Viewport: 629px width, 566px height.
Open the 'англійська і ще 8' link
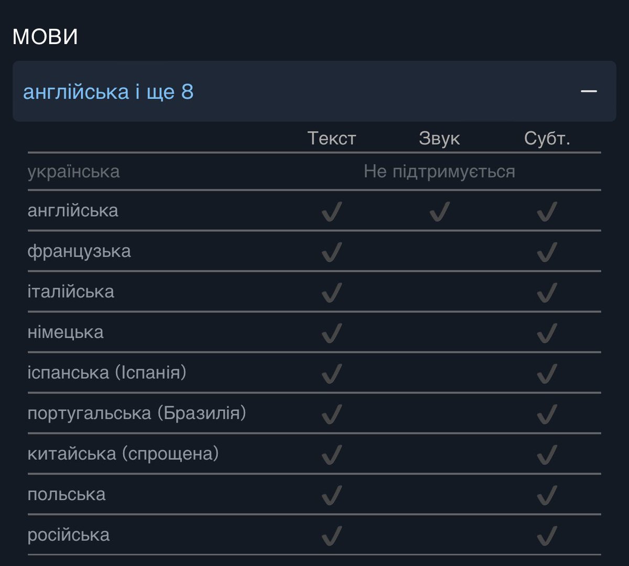[x=109, y=92]
